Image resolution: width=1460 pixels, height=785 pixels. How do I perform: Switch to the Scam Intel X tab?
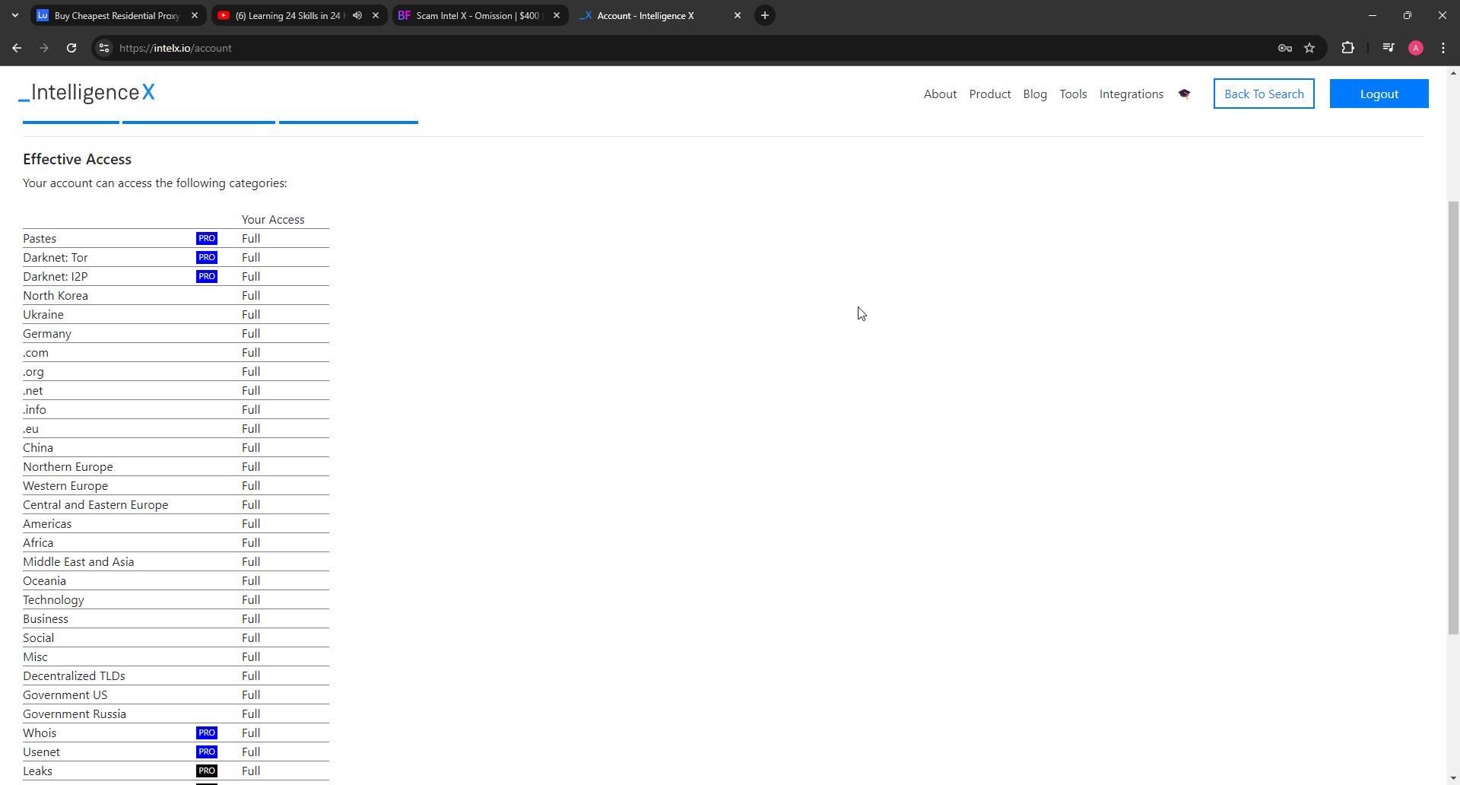[x=477, y=15]
